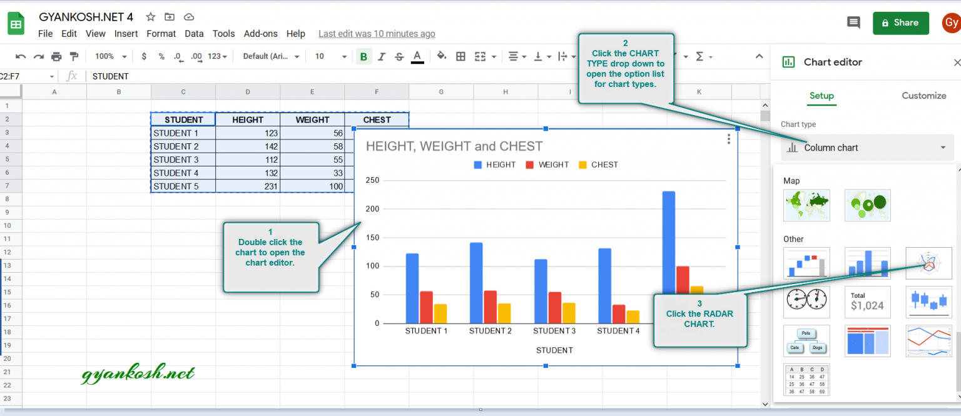Open the Chart type dropdown showing Column chart
The image size is (961, 416).
click(x=867, y=147)
